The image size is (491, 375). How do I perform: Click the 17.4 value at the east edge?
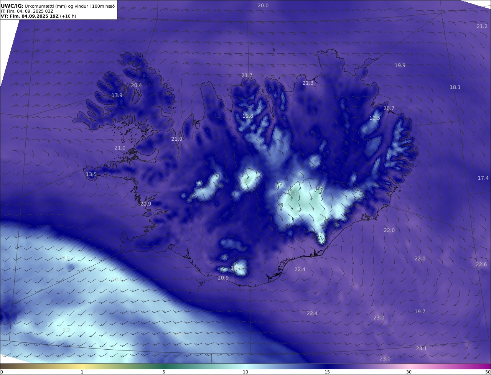coord(483,178)
